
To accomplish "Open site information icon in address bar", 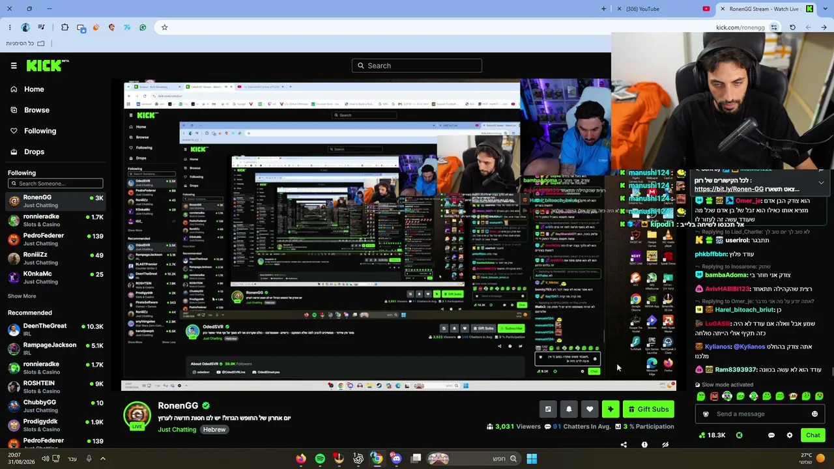I will [774, 27].
